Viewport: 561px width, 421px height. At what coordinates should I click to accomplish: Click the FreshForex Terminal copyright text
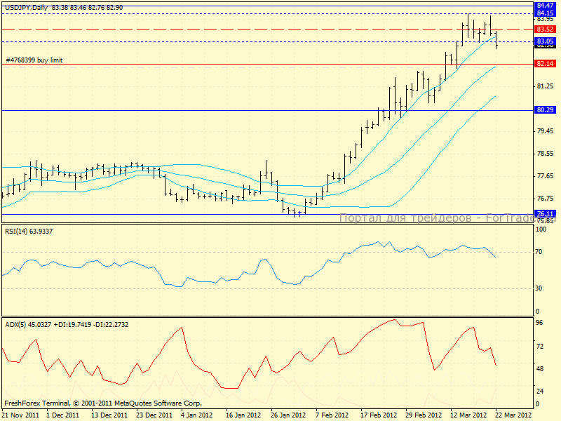[x=103, y=403]
